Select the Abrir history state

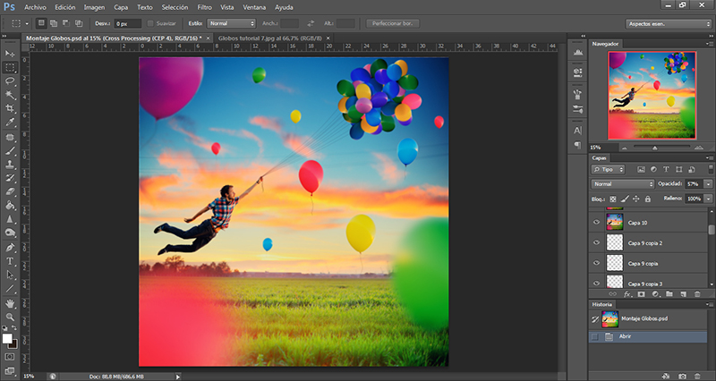click(648, 337)
